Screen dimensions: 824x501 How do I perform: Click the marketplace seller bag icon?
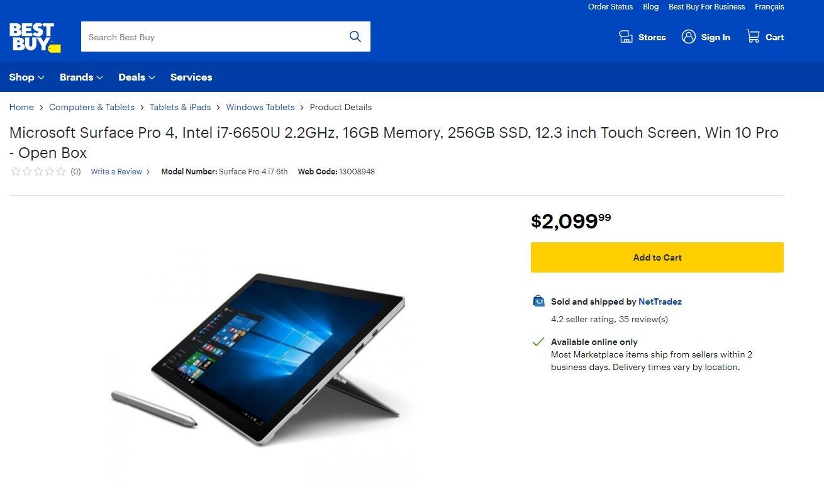[x=539, y=301]
